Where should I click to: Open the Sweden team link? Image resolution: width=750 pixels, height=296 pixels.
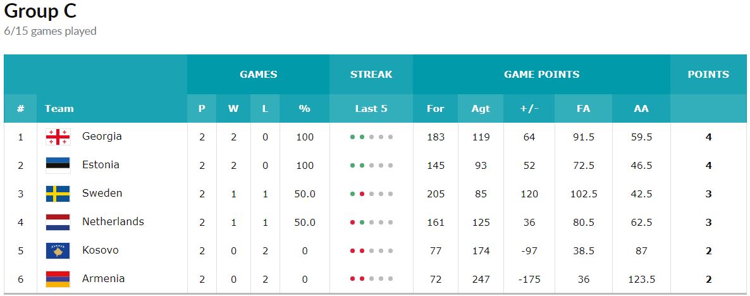pyautogui.click(x=102, y=193)
